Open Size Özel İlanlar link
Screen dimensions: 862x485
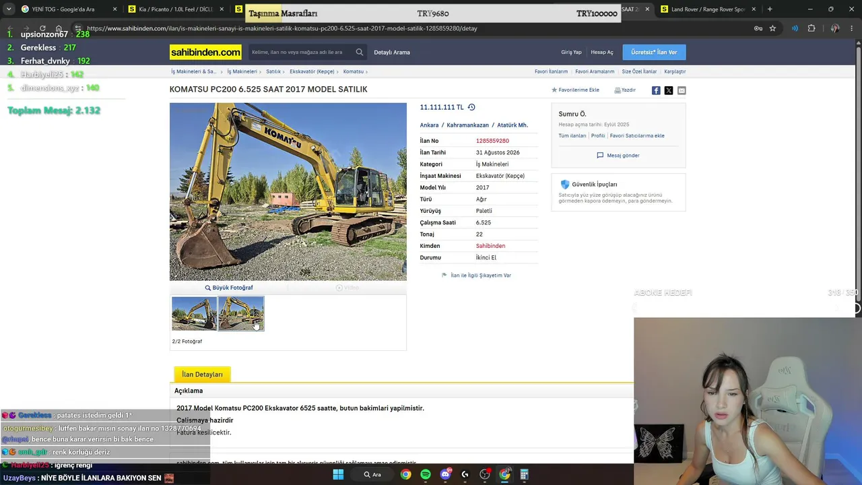639,71
